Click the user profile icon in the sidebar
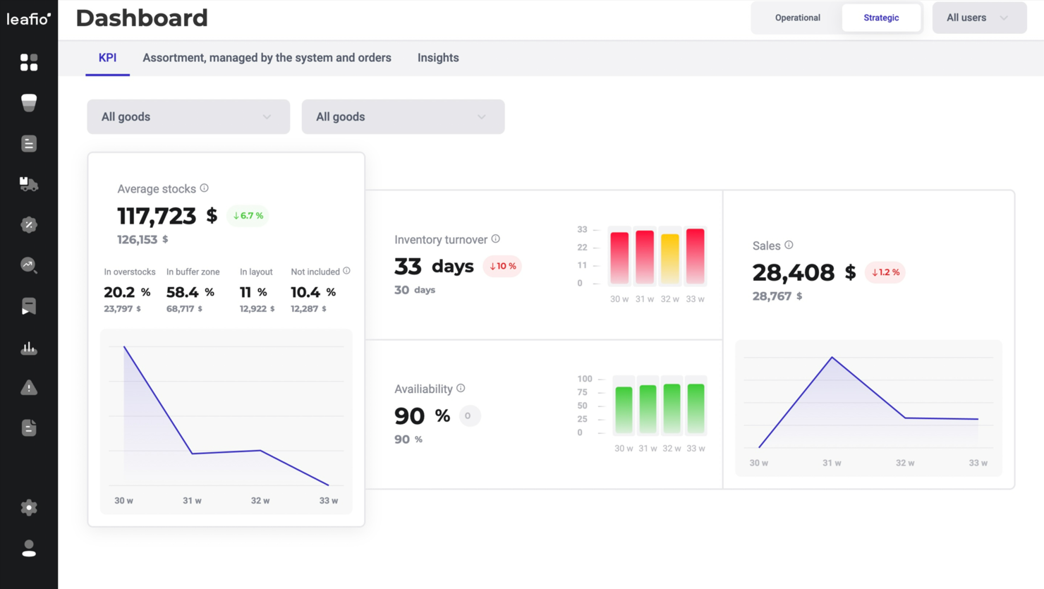The width and height of the screenshot is (1044, 589). (29, 548)
